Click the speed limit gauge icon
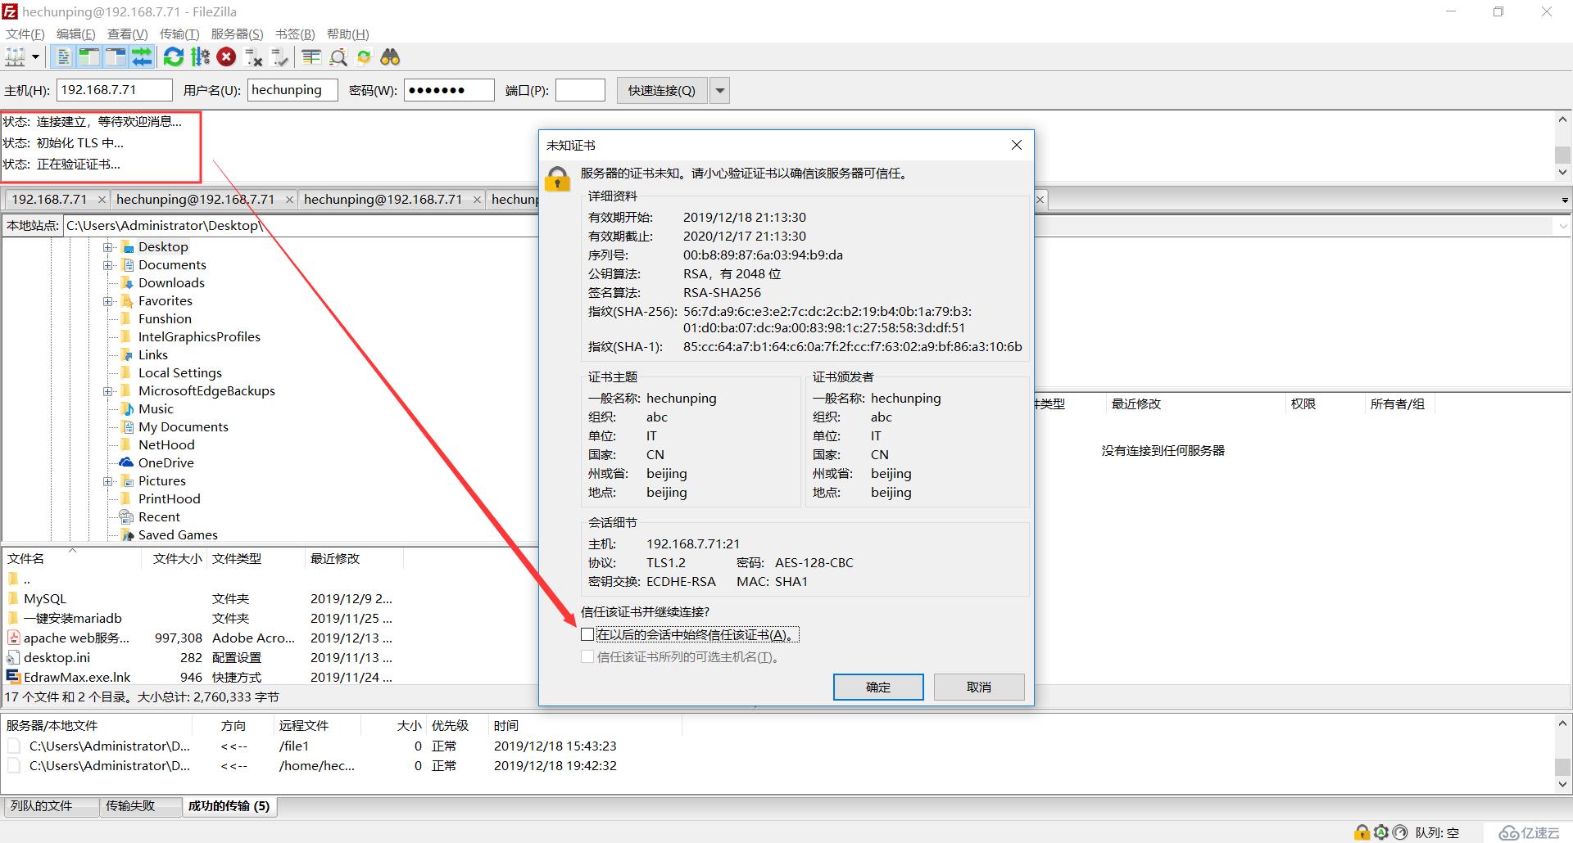 1400,832
